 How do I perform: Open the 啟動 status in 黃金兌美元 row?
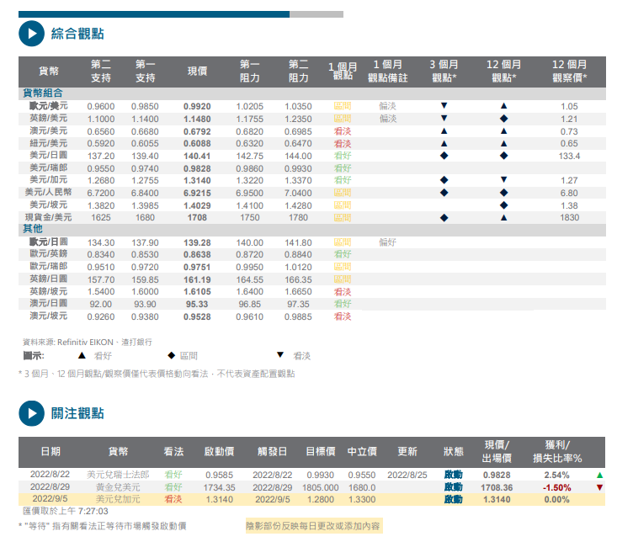(x=453, y=487)
